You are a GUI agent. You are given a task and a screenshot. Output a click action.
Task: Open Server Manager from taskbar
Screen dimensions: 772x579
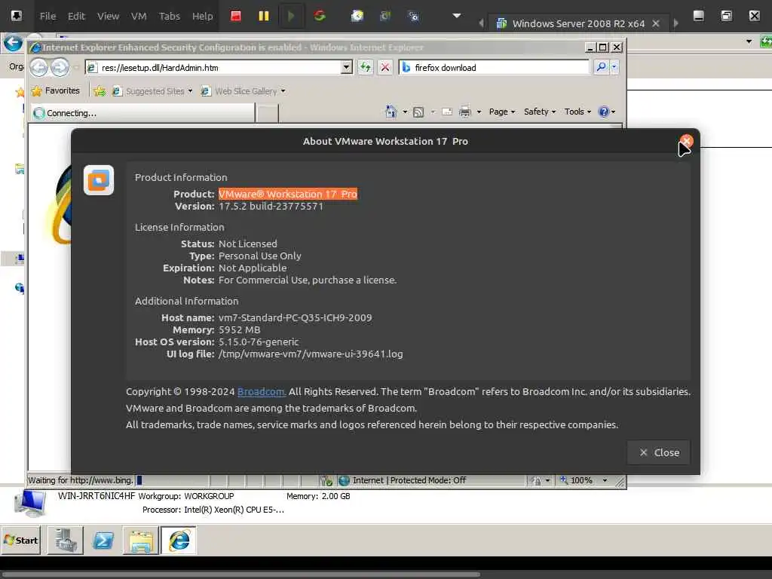[x=65, y=540]
